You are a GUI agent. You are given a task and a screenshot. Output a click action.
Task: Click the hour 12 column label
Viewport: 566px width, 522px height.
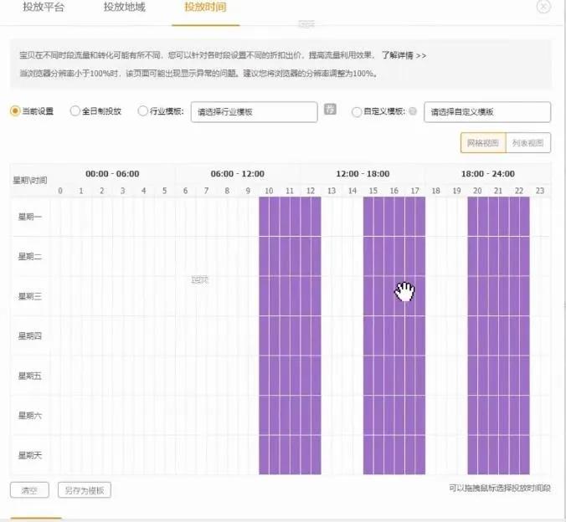click(311, 191)
